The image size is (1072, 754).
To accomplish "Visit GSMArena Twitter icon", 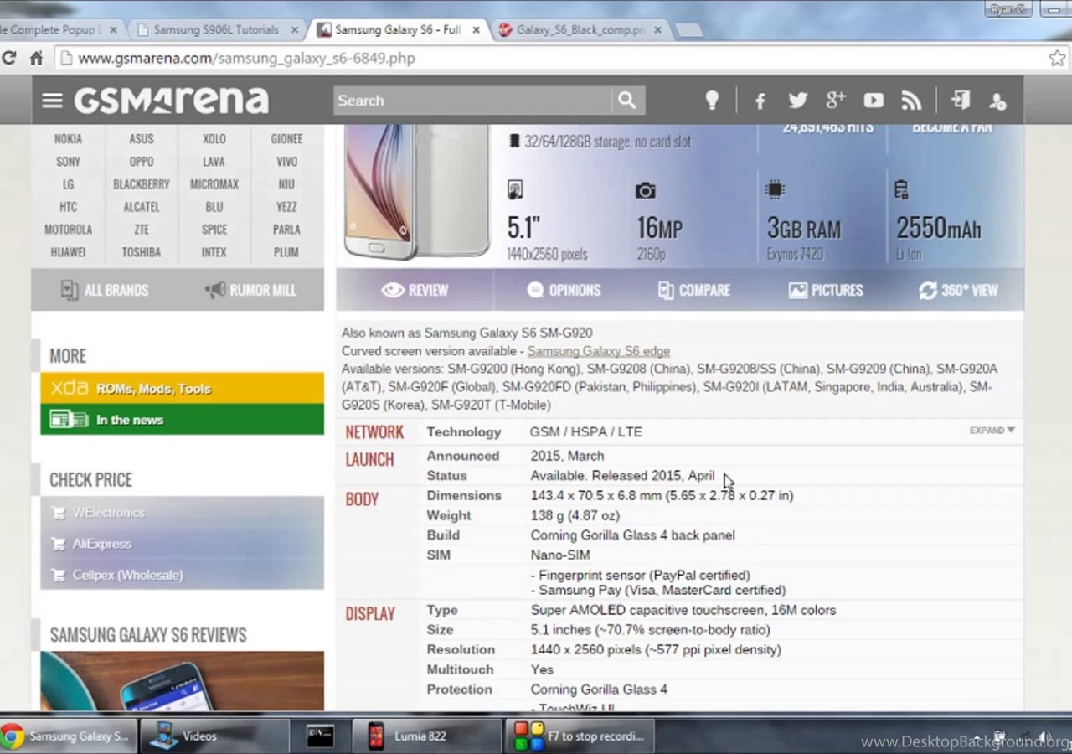I will click(798, 101).
